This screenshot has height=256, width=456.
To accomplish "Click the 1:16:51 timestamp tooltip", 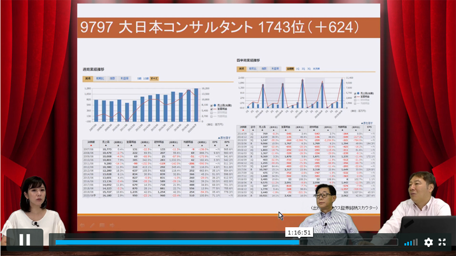I will click(299, 233).
